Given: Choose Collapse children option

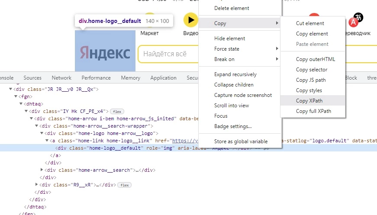Looking at the screenshot, I should click(x=240, y=84).
